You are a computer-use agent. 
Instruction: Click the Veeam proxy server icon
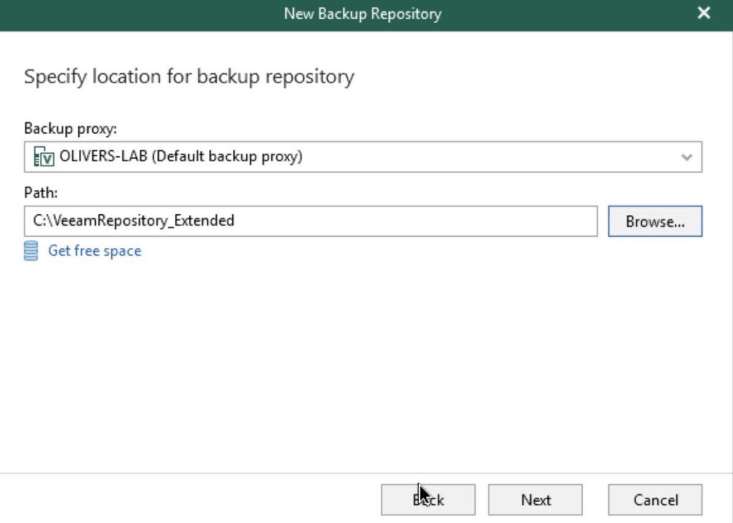pos(44,157)
